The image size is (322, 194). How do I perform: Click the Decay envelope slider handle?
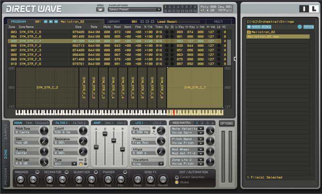pyautogui.click(x=105, y=134)
